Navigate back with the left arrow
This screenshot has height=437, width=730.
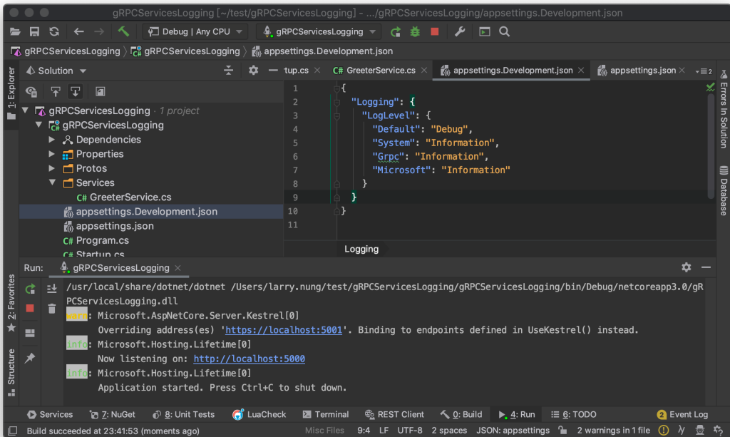[78, 31]
